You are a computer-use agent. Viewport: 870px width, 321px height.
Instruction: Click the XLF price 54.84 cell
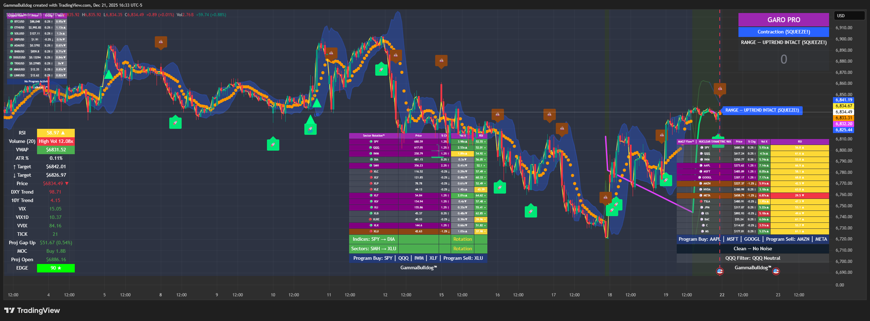click(x=419, y=195)
